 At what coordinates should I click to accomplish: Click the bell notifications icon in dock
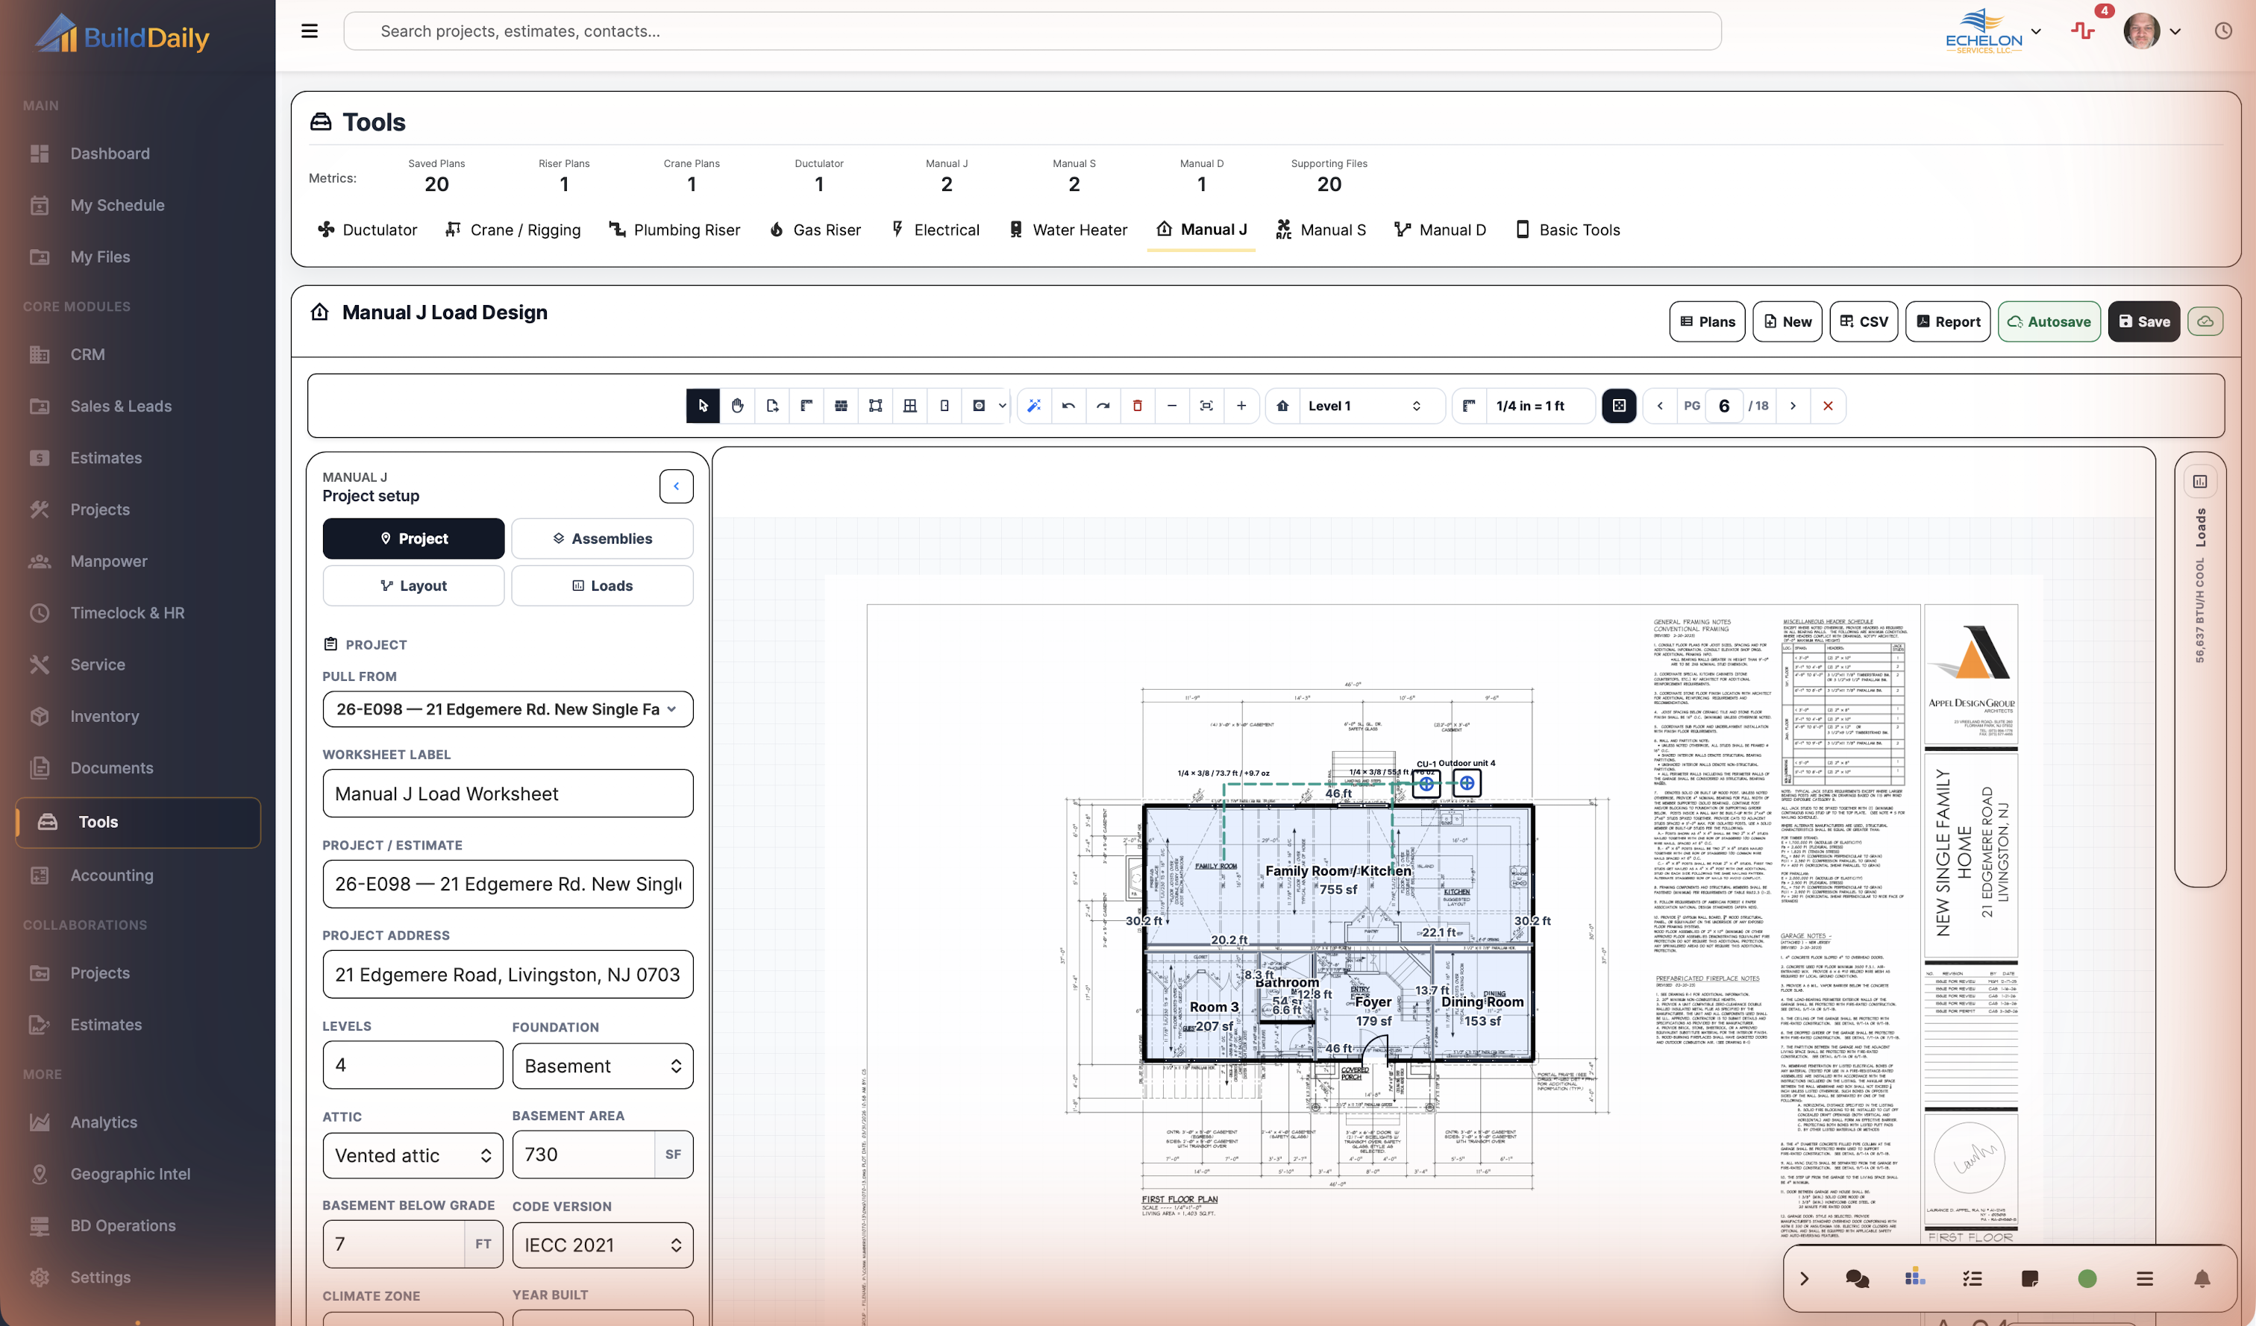[2202, 1278]
